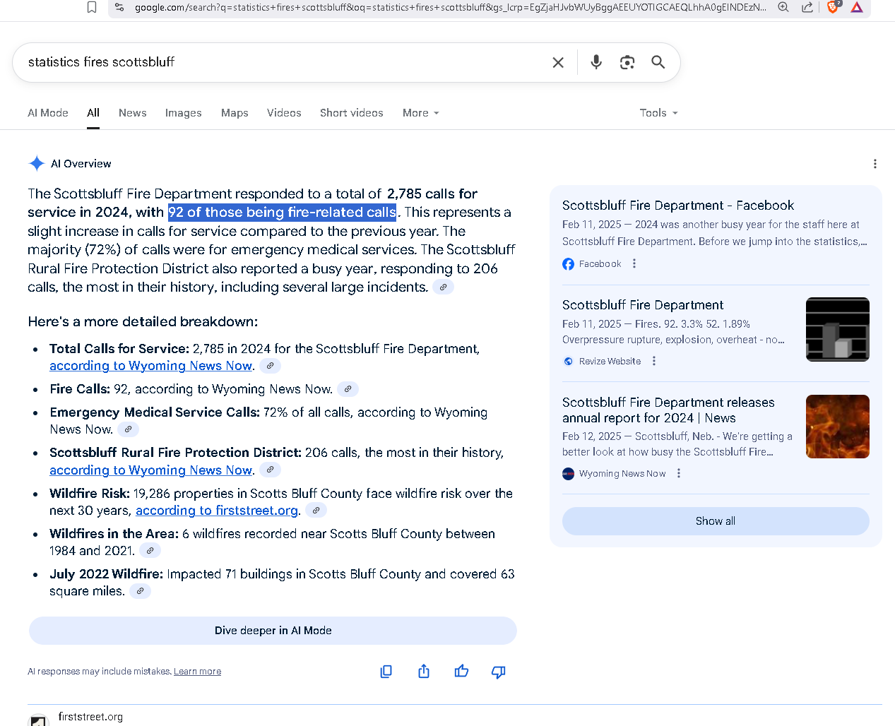Search by image with the Lens icon
The height and width of the screenshot is (726, 895).
click(x=627, y=62)
